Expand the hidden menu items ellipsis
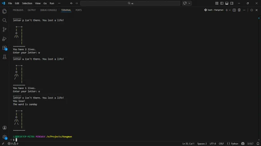This screenshot has height=146, width=261. click(59, 3)
